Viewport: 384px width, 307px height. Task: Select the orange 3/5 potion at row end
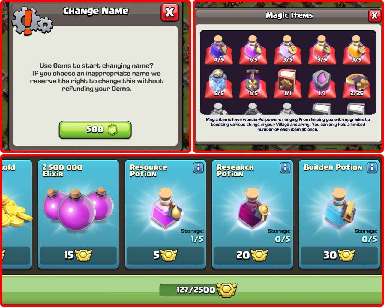[356, 50]
